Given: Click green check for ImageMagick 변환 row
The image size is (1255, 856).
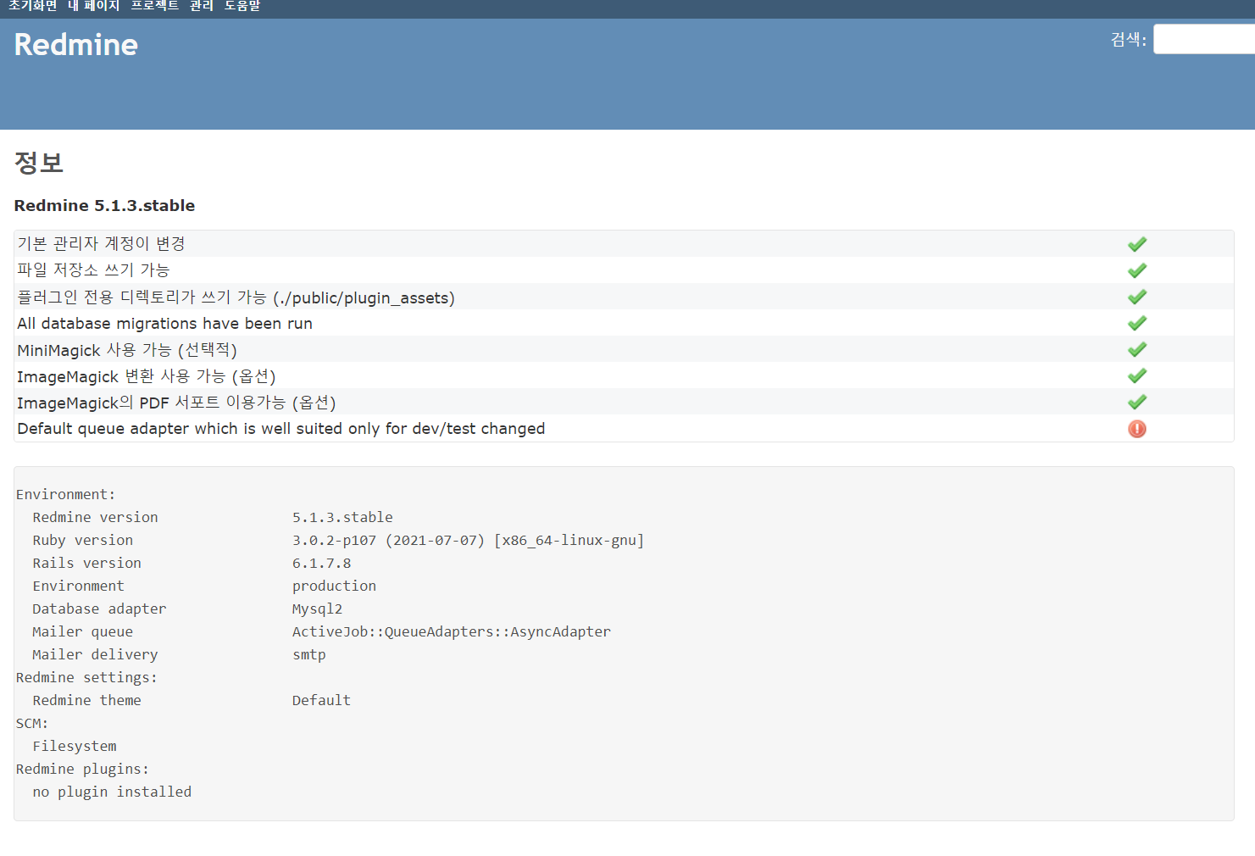Looking at the screenshot, I should point(1137,375).
